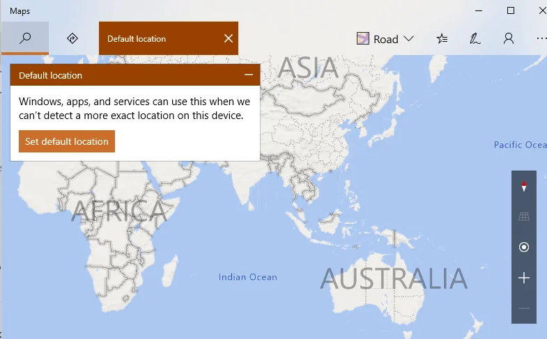Click the Pacific Ocean map label
This screenshot has width=547, height=339.
tap(520, 145)
